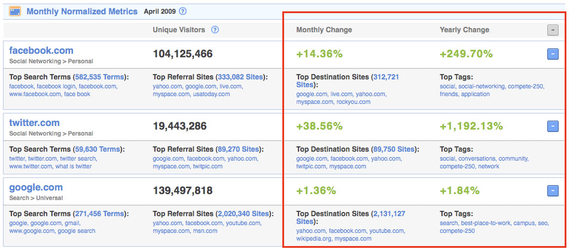Open the Monthly Normalized Metrics heading link
The image size is (570, 252).
click(x=82, y=11)
